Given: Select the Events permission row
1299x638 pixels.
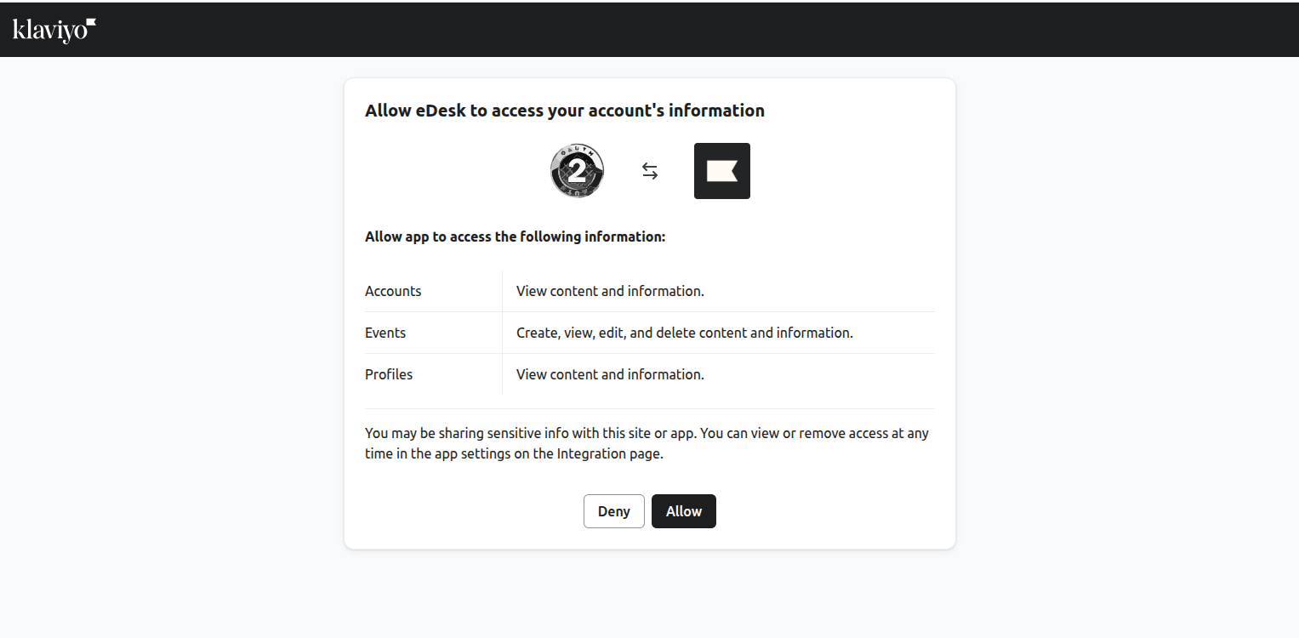Looking at the screenshot, I should 649,332.
